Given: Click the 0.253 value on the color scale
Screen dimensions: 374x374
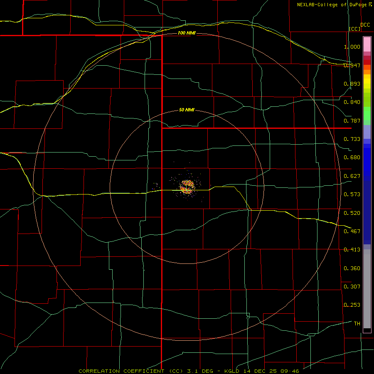Looking at the screenshot, I should 352,305.
